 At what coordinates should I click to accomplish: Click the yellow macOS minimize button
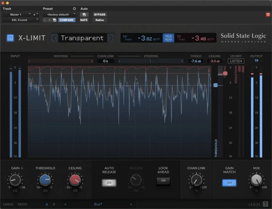coord(7,3)
